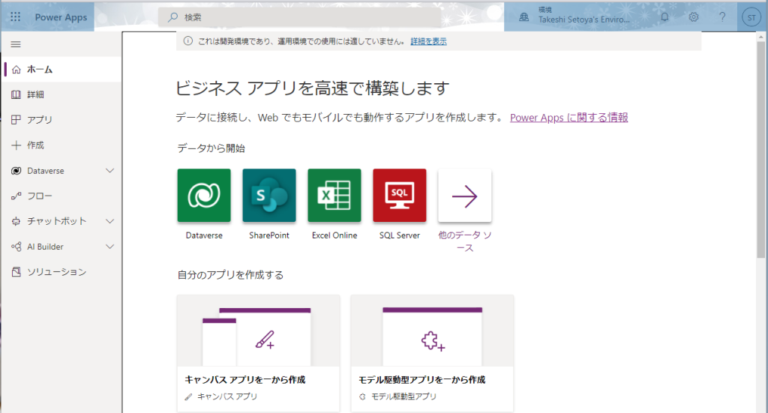Viewport: 768px width, 413px height.
Task: Click the モデル駆動型アプリを一から作成 title
Action: [x=421, y=380]
